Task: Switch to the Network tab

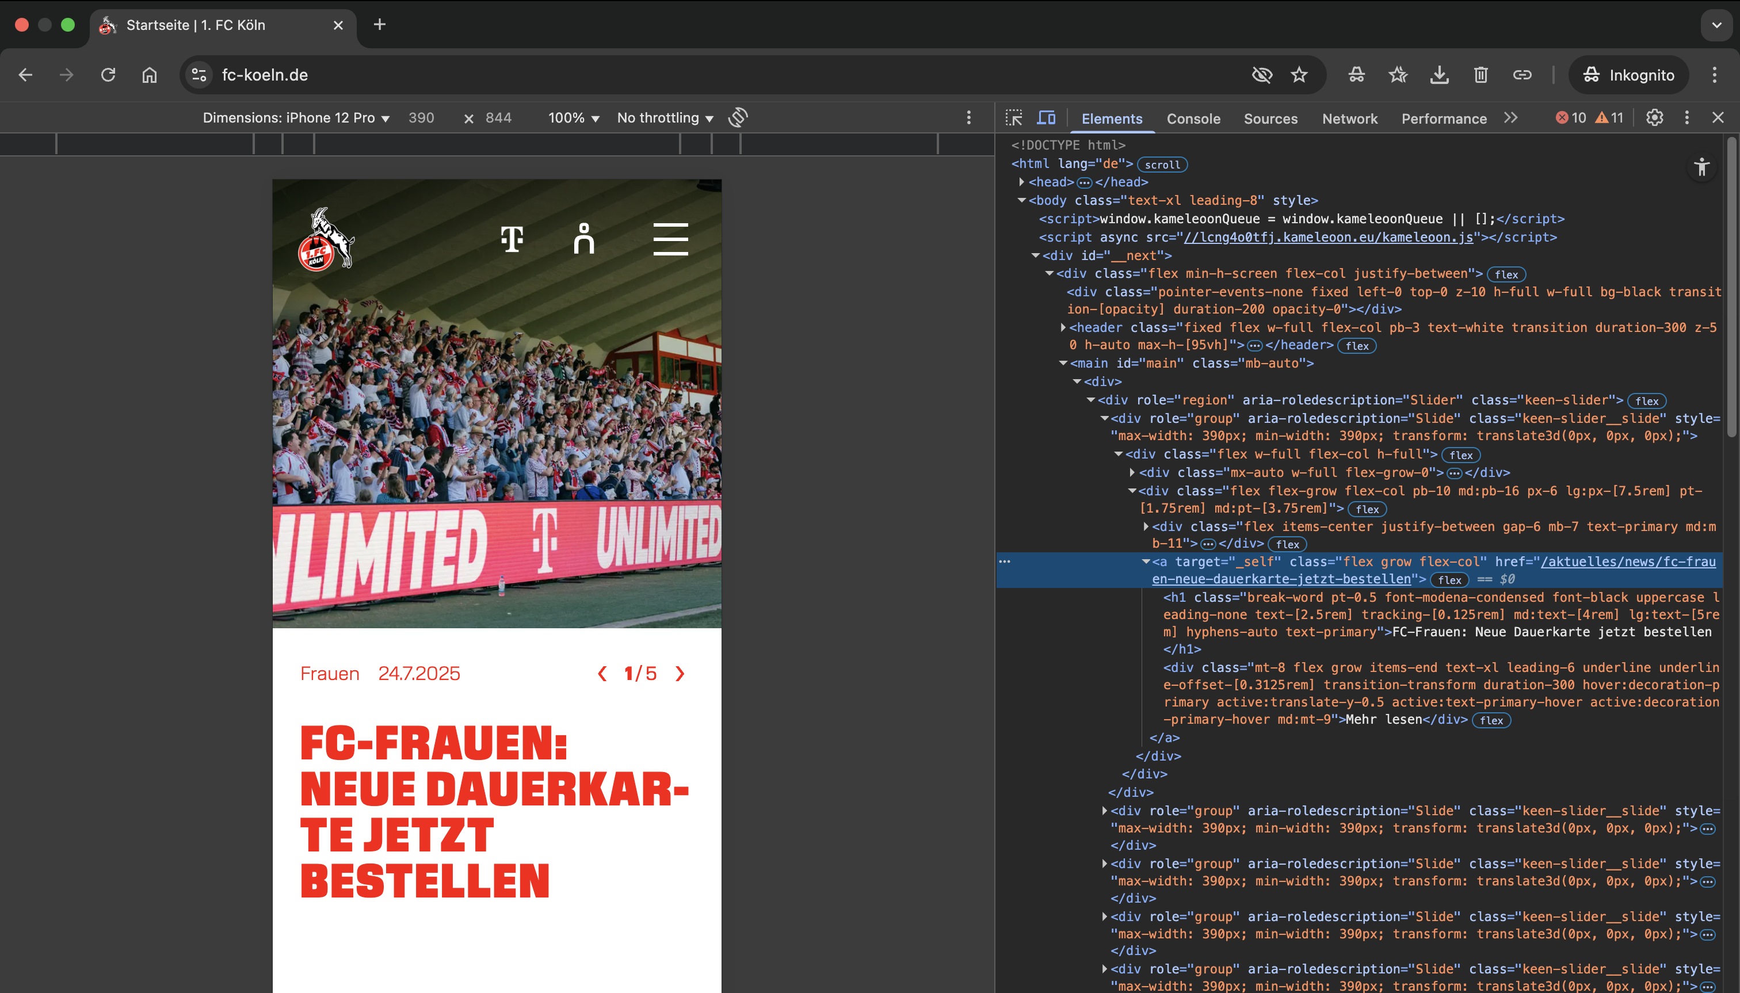Action: click(x=1349, y=119)
